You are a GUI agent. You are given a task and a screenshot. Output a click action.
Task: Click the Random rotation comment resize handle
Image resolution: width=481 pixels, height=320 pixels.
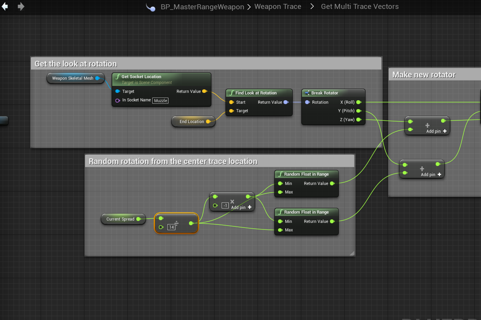tap(352, 253)
